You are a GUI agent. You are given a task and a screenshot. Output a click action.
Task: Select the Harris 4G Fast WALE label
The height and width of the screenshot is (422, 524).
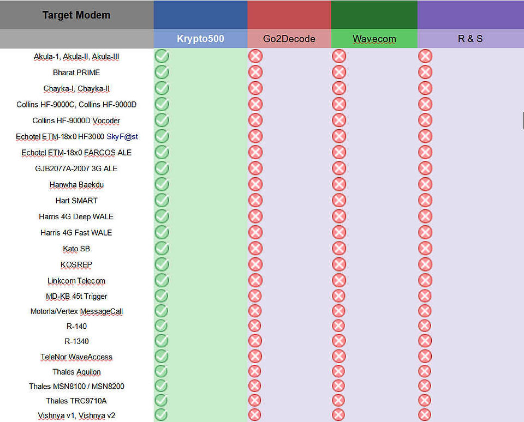click(76, 233)
